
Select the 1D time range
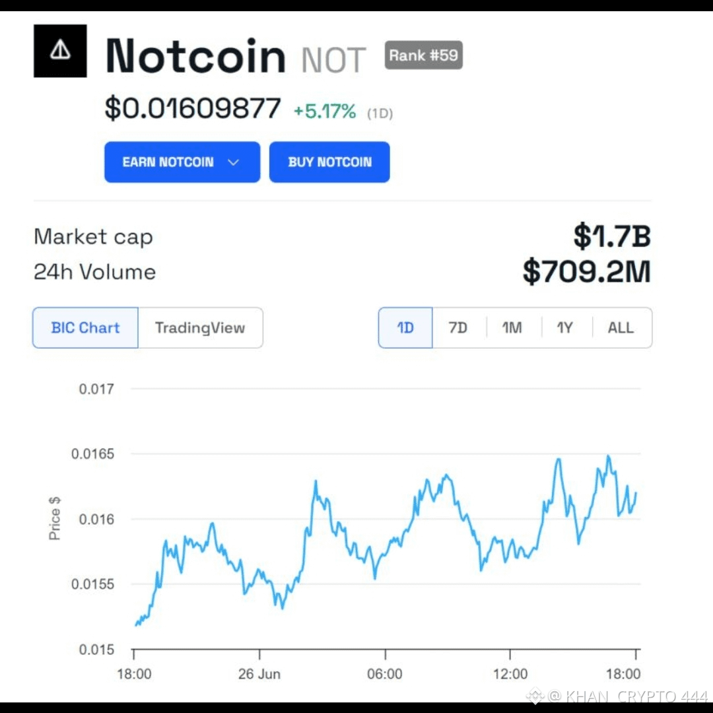click(x=405, y=328)
